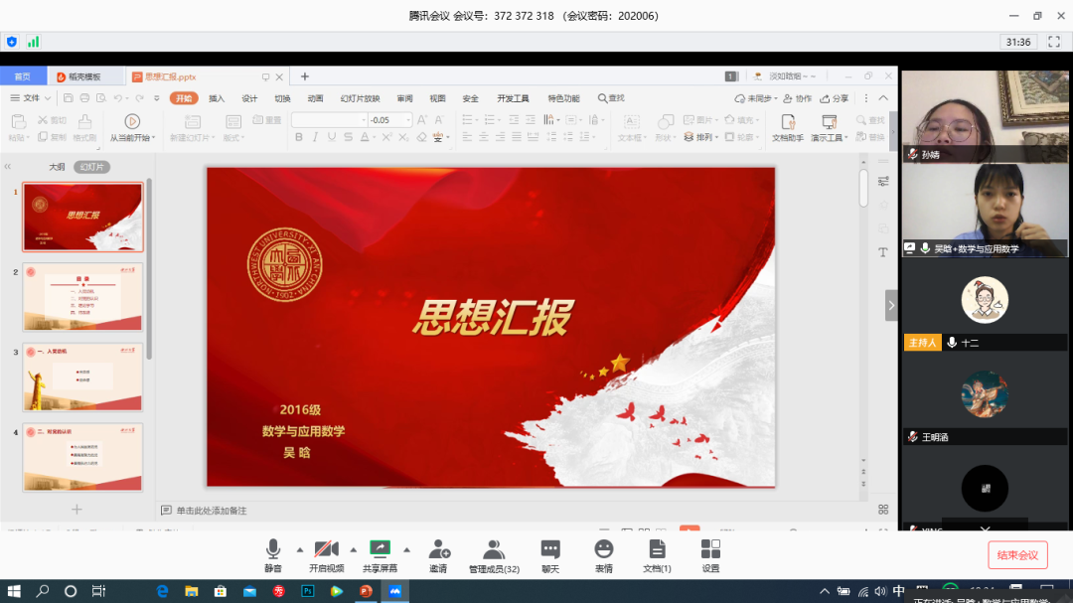The image size is (1073, 603).
Task: Open the 文档(1) documents icon
Action: [657, 549]
